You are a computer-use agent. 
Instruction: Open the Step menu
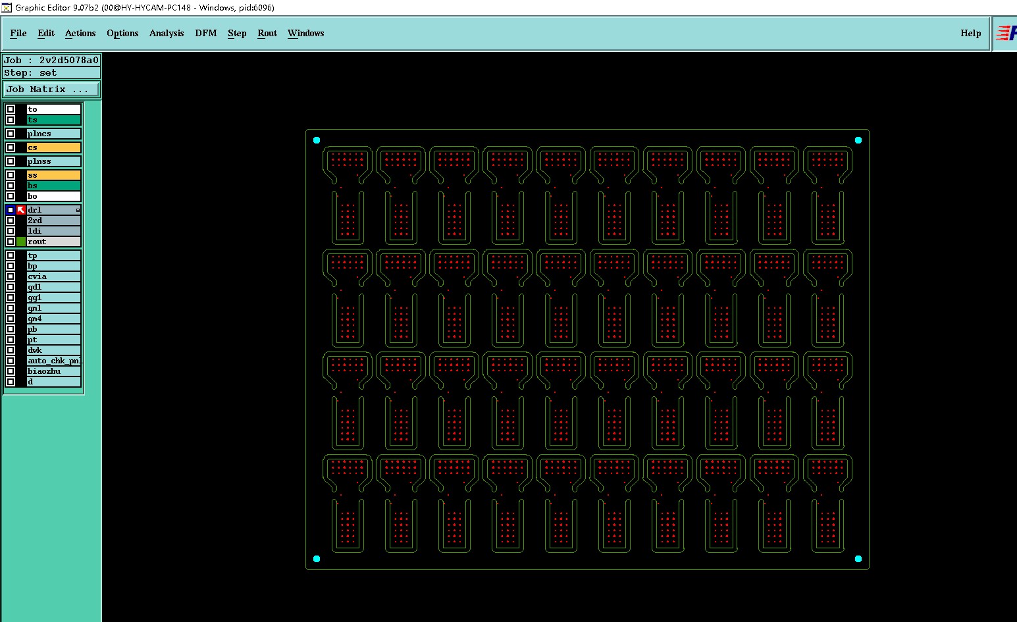[237, 33]
